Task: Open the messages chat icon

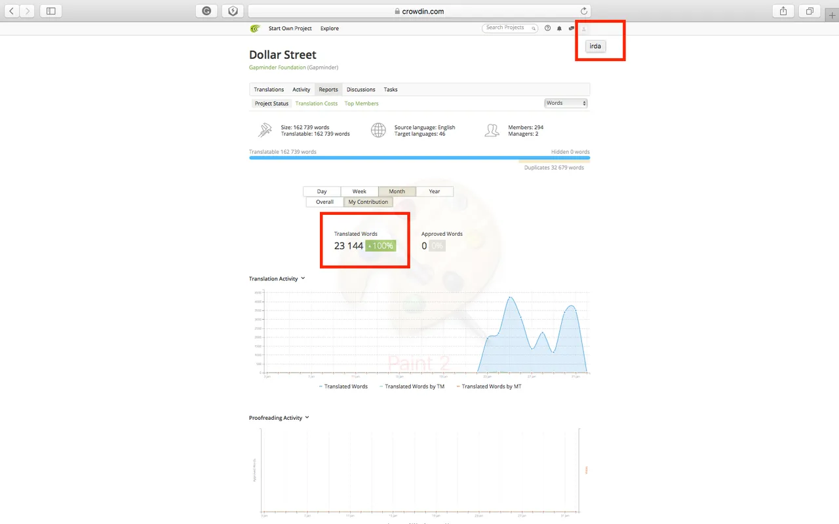Action: point(572,28)
